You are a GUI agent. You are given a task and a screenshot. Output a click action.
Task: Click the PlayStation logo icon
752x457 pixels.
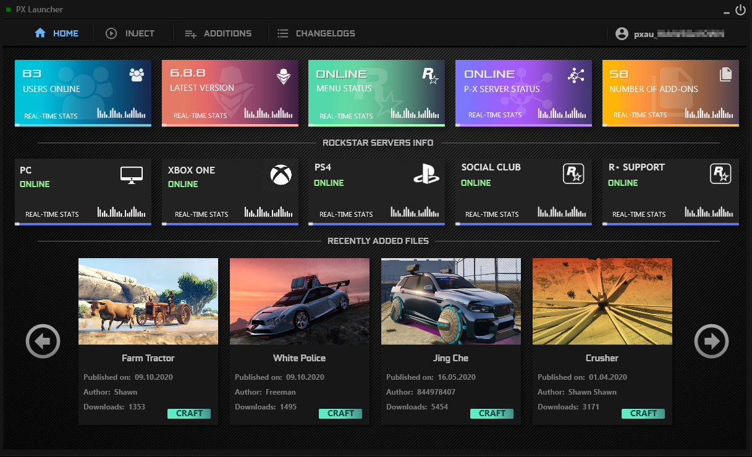[x=426, y=175]
